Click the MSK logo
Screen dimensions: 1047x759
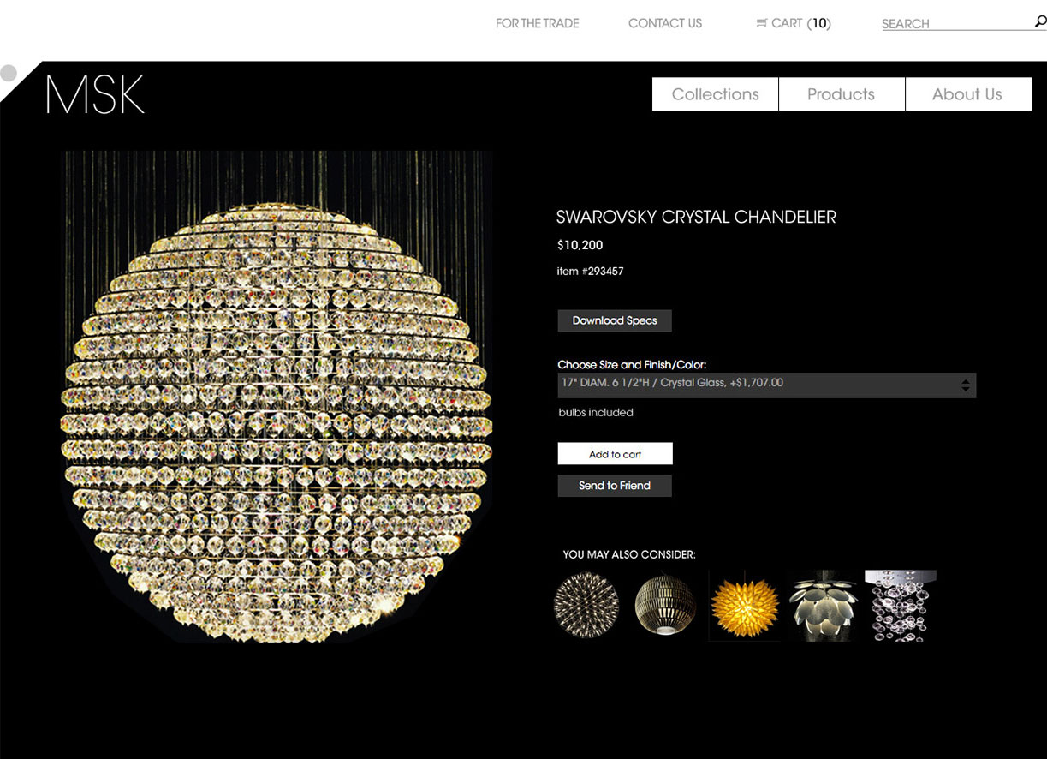(x=95, y=94)
